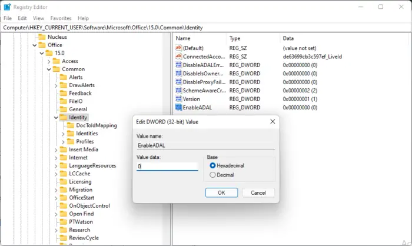This screenshot has height=246, width=412.
Task: Expand the DrawAlerts tree node
Action: 56,86
